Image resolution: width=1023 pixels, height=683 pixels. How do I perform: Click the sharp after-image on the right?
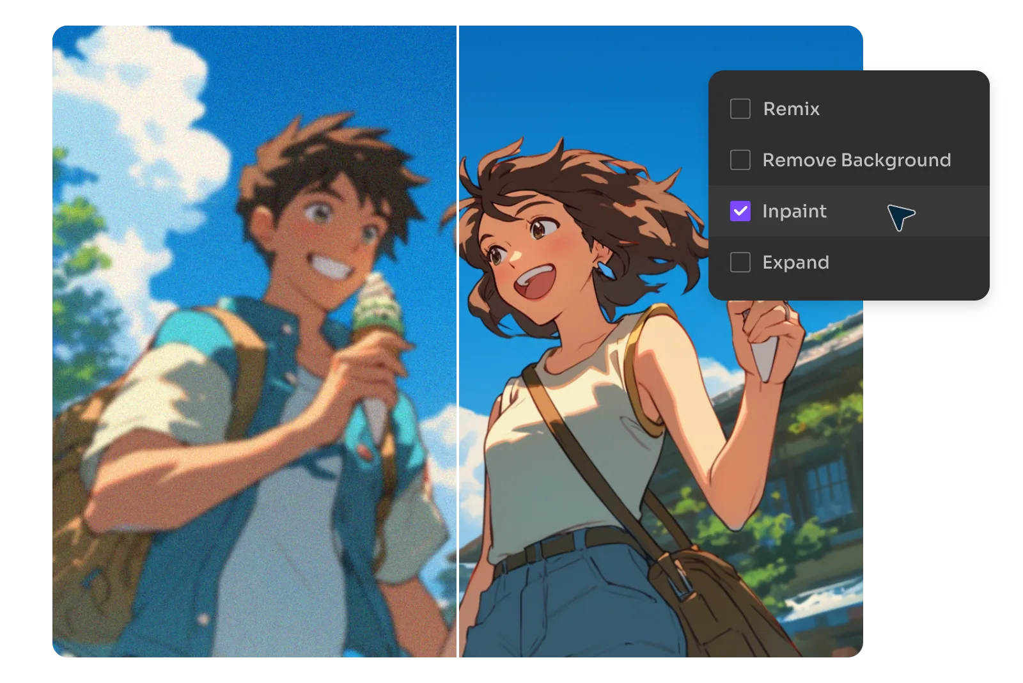tap(575, 448)
